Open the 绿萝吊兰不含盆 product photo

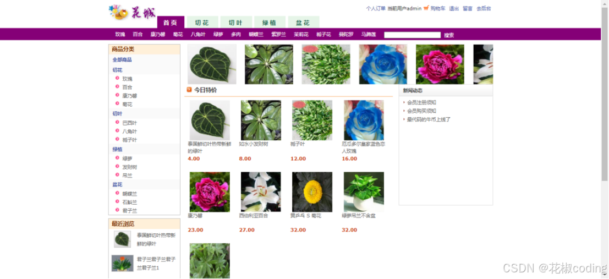click(x=364, y=192)
